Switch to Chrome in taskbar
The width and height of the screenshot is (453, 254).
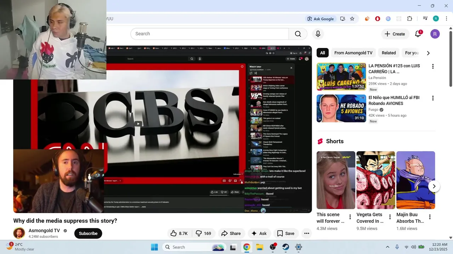coord(247,247)
